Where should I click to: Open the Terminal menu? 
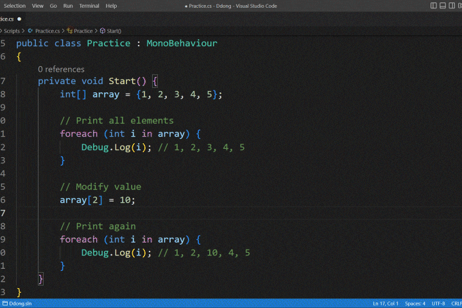point(89,6)
